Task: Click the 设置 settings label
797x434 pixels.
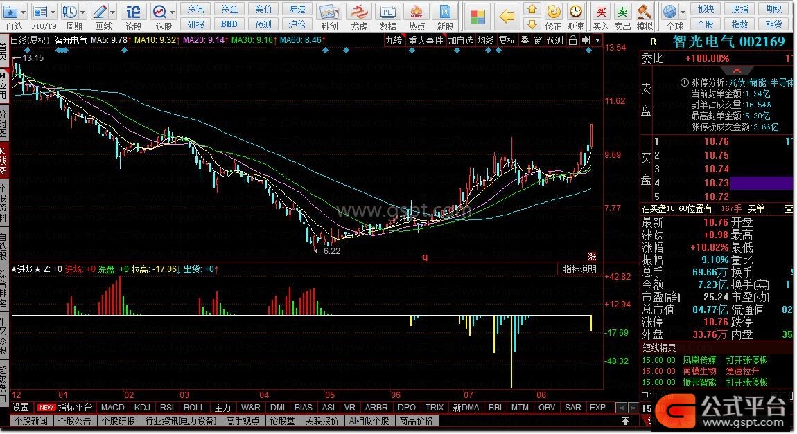Action: [20, 408]
